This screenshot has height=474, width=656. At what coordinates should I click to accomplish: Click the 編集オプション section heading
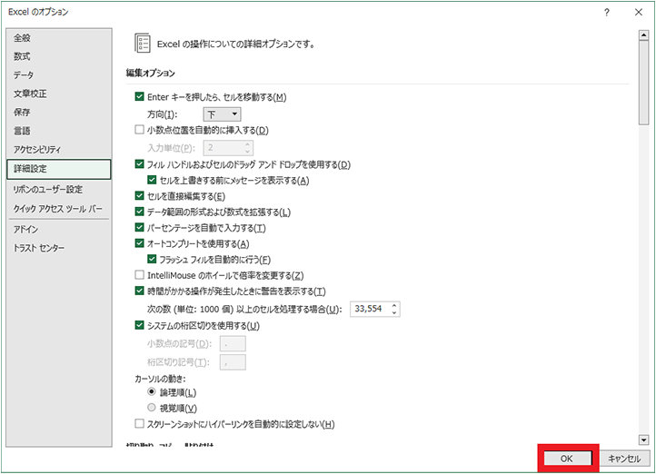tap(151, 74)
